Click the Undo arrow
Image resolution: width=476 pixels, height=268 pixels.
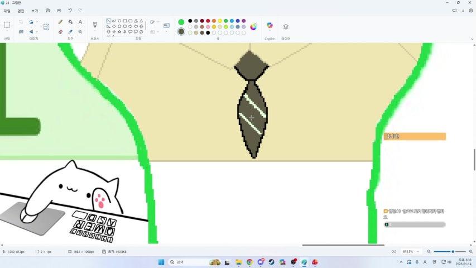(70, 11)
